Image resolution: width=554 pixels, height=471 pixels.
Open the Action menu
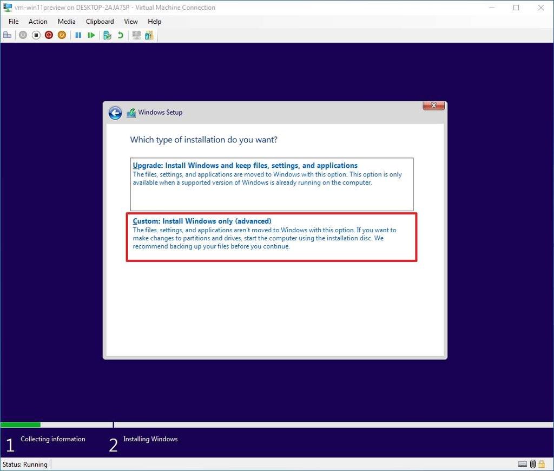[x=38, y=22]
